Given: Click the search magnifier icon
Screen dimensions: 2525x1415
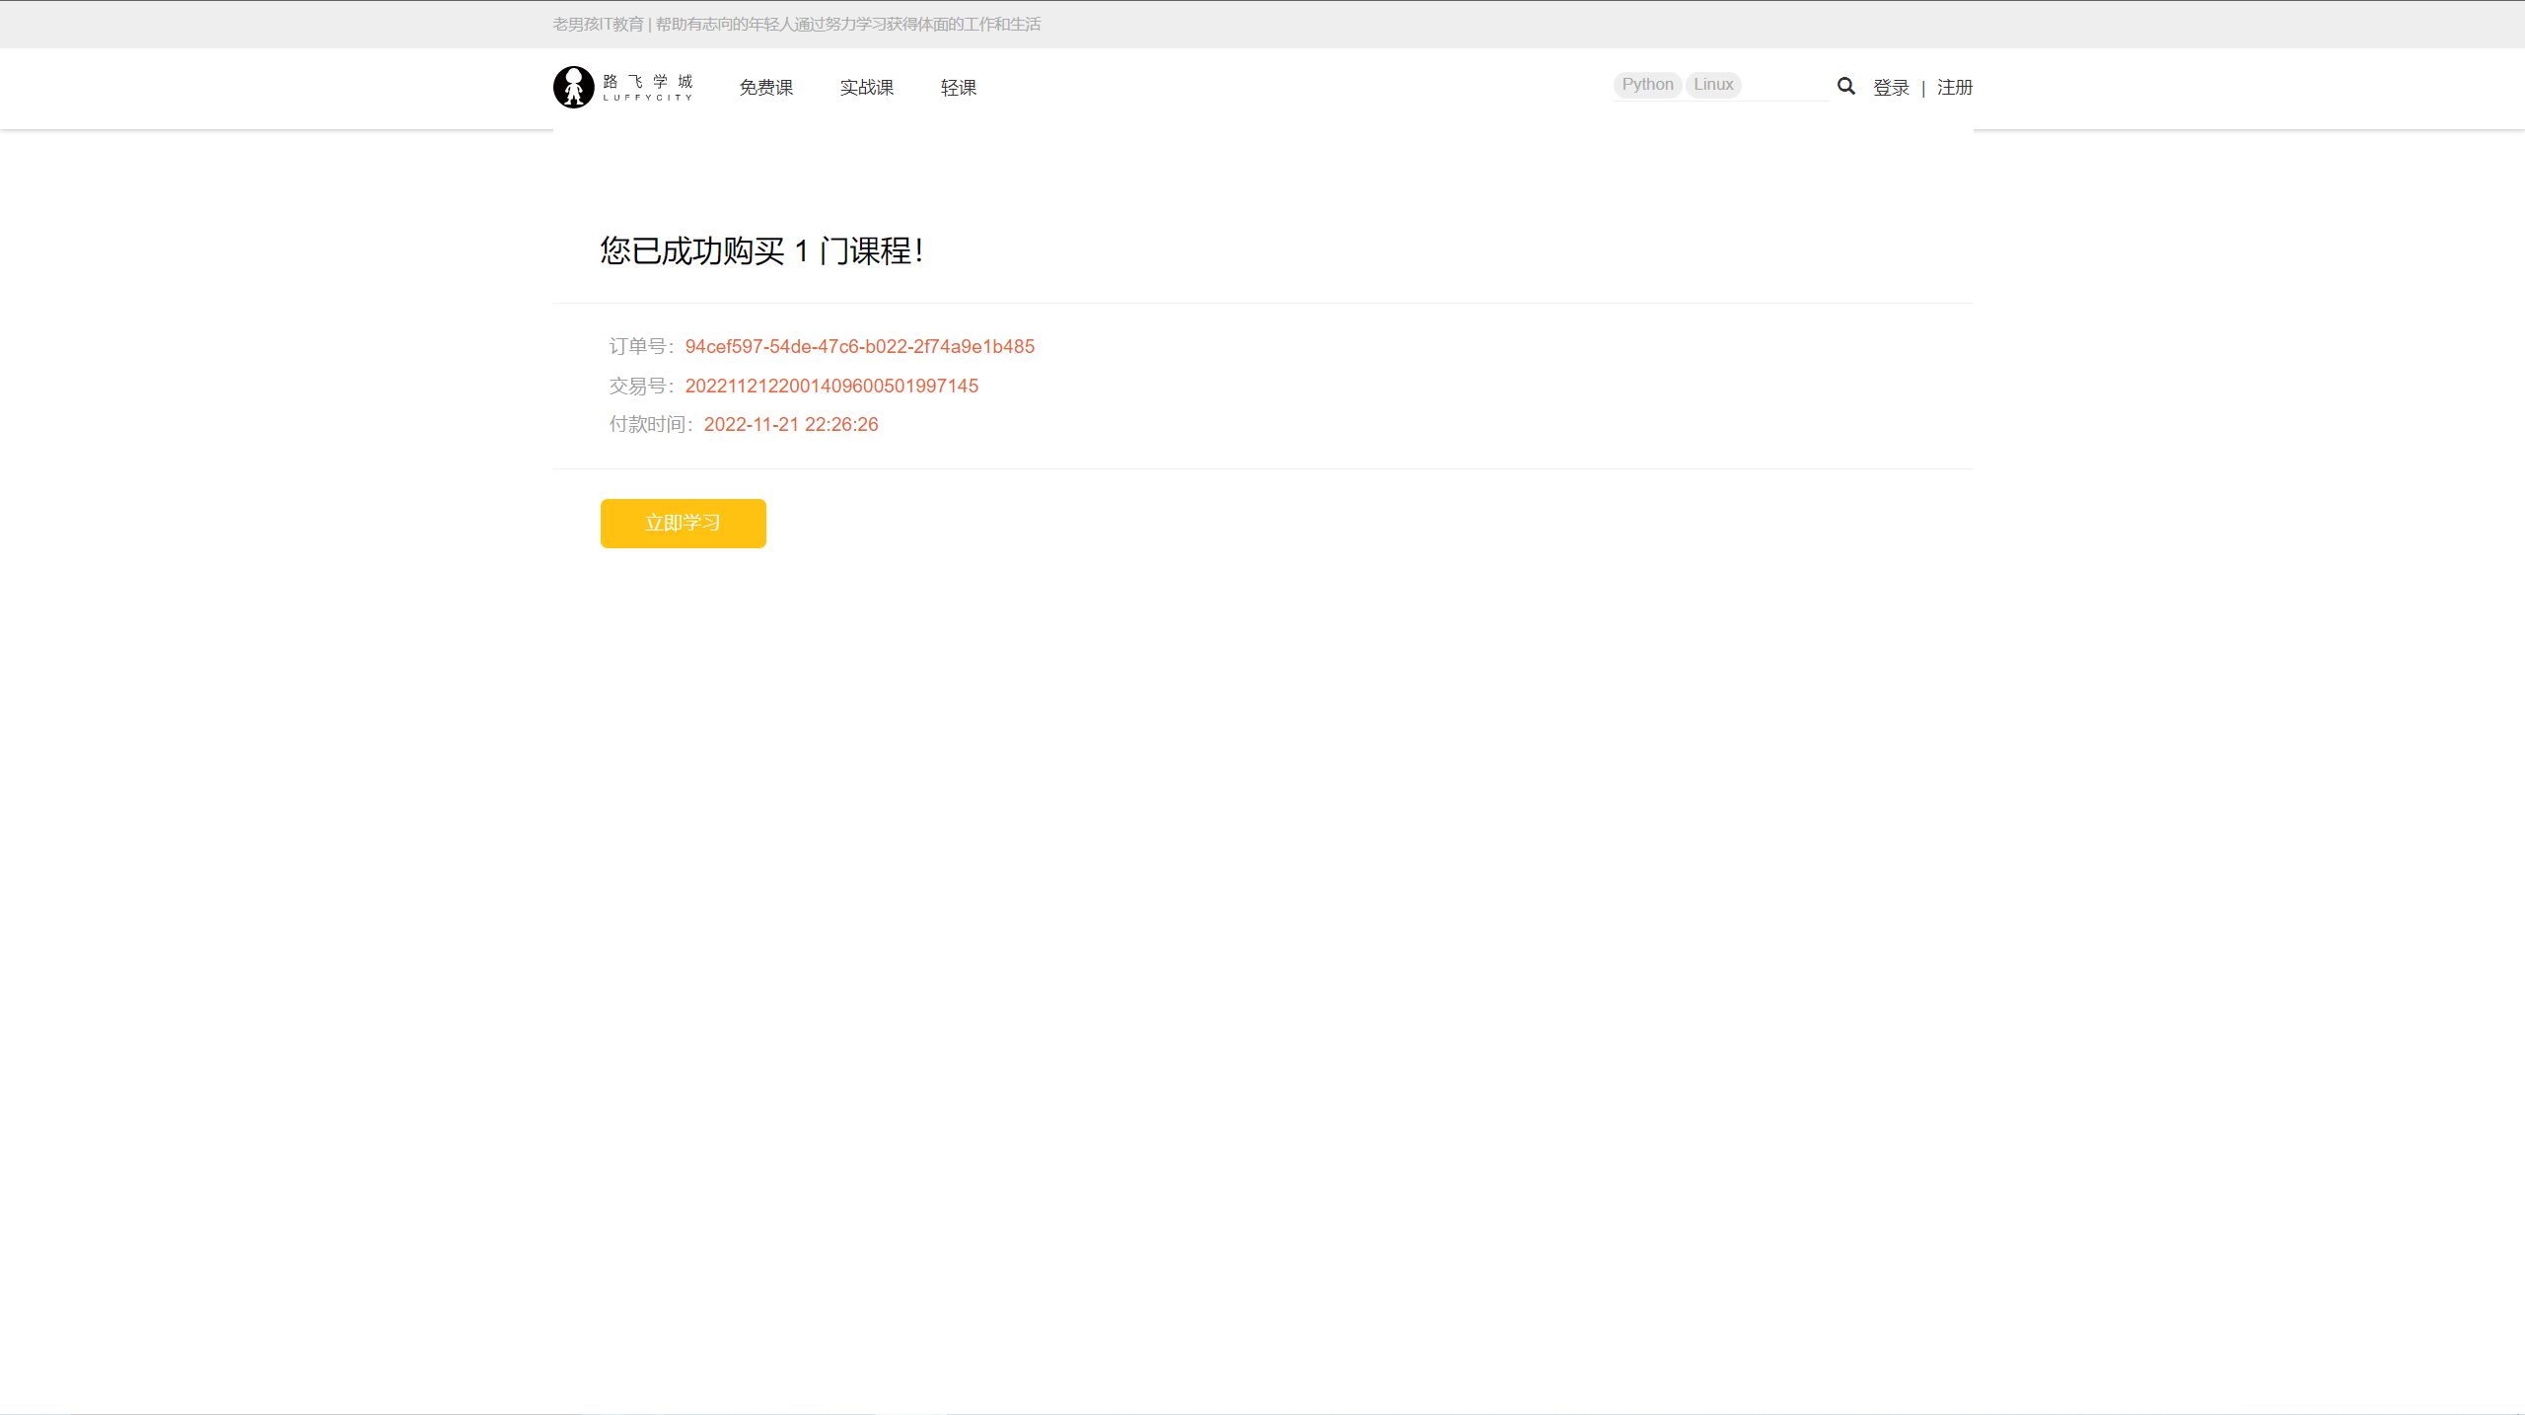Looking at the screenshot, I should 1845,87.
